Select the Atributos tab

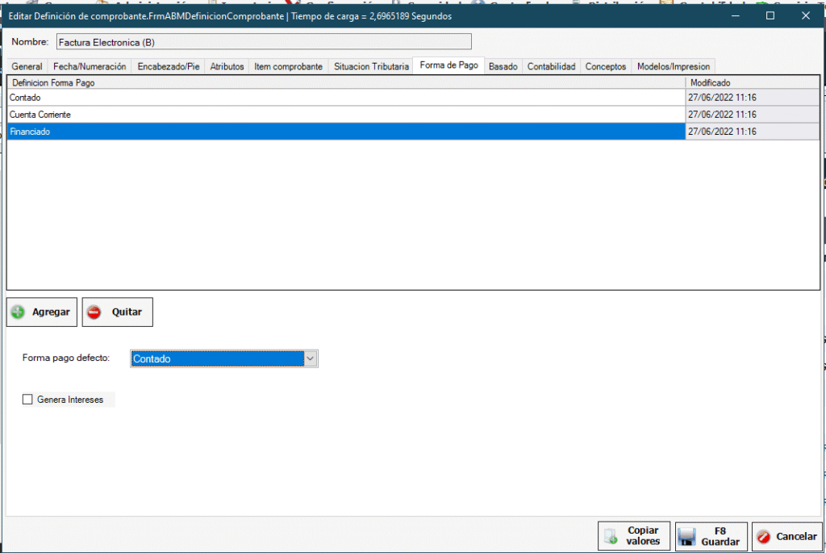[x=227, y=67]
